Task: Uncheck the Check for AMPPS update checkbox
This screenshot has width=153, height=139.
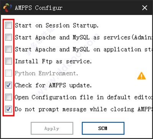Action: pyautogui.click(x=8, y=85)
